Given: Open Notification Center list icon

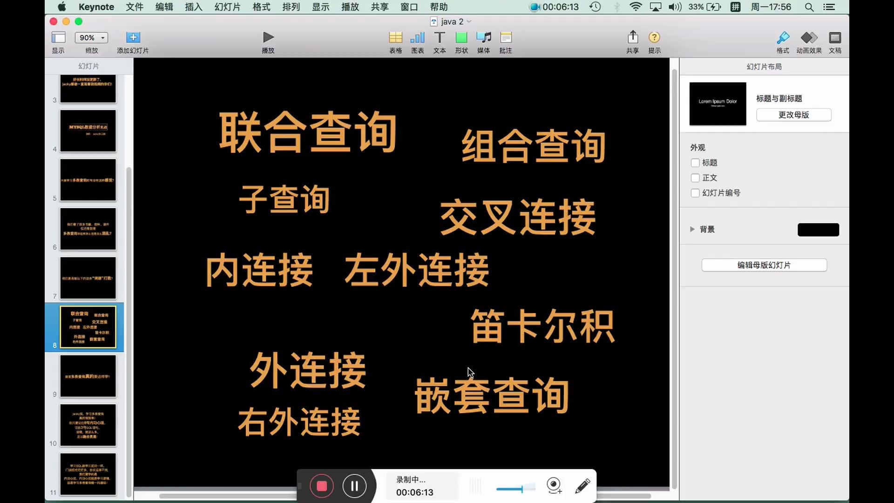Looking at the screenshot, I should [829, 7].
